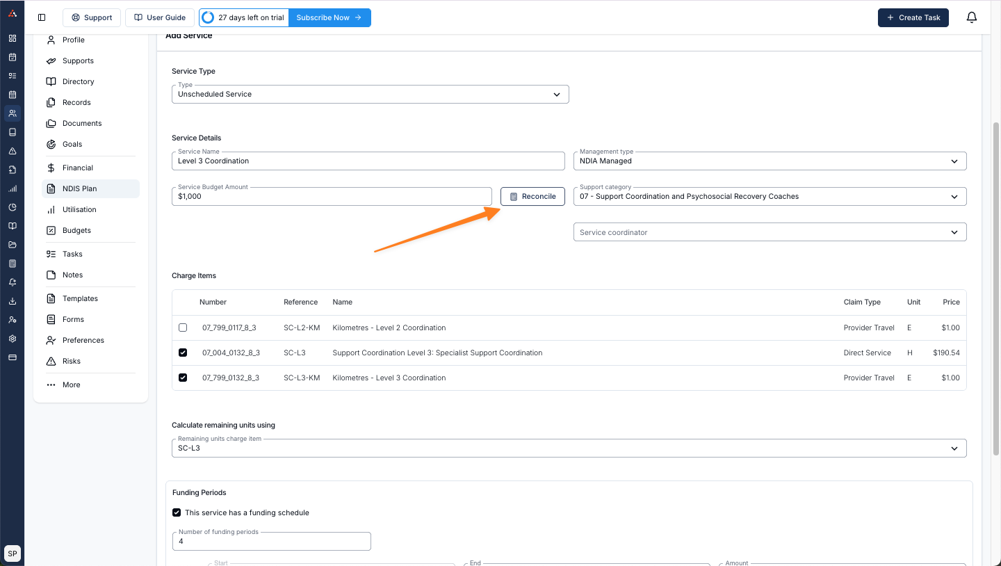
Task: Select NDIS Plan in the side menu
Action: click(90, 188)
